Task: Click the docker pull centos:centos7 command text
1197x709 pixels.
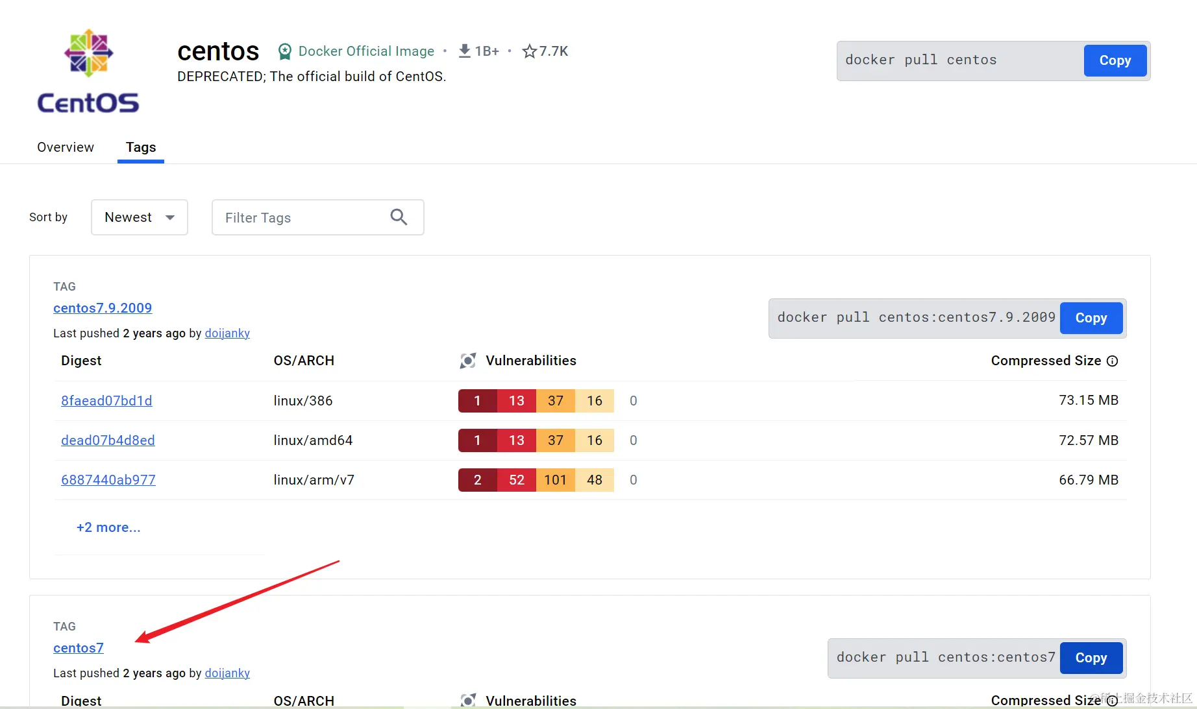Action: pos(946,658)
